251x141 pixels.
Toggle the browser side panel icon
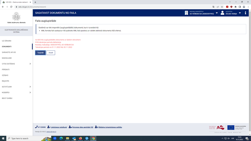(240, 7)
